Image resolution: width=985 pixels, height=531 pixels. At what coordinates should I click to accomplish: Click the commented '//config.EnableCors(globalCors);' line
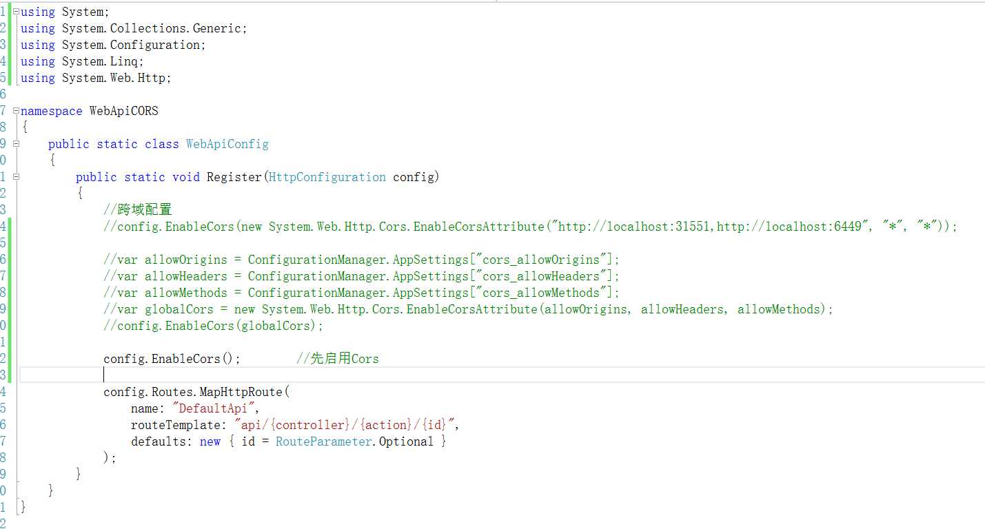[214, 326]
